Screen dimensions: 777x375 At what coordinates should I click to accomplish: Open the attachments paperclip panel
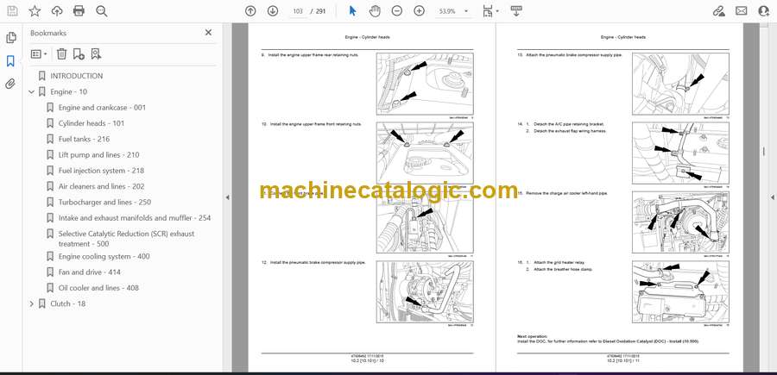pyautogui.click(x=11, y=84)
